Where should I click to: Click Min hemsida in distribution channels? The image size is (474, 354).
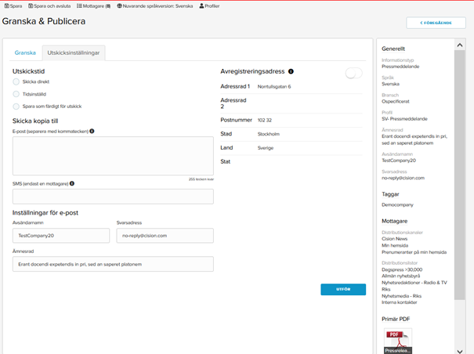(395, 245)
